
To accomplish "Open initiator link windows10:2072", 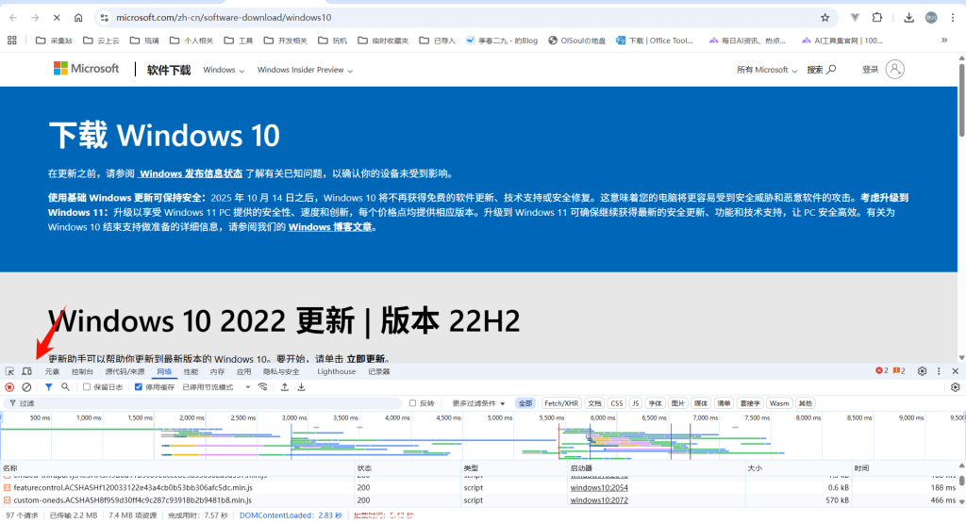I will 599,500.
